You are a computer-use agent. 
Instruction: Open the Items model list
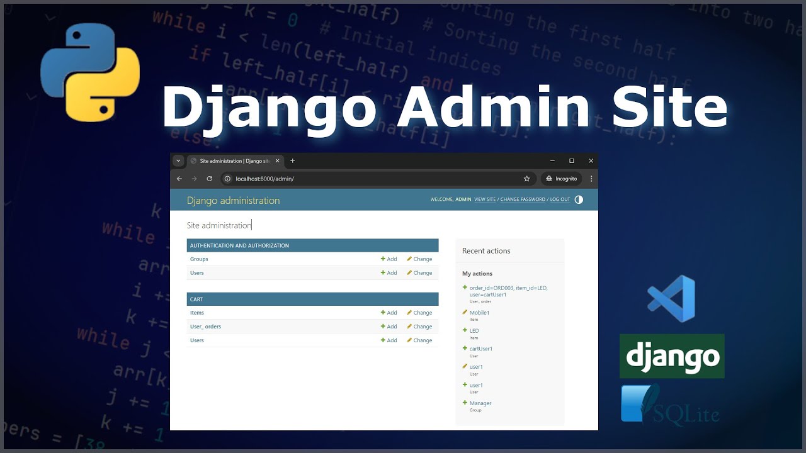coord(197,313)
